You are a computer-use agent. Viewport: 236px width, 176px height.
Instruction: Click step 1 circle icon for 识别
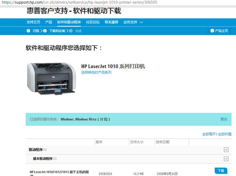coord(28,31)
